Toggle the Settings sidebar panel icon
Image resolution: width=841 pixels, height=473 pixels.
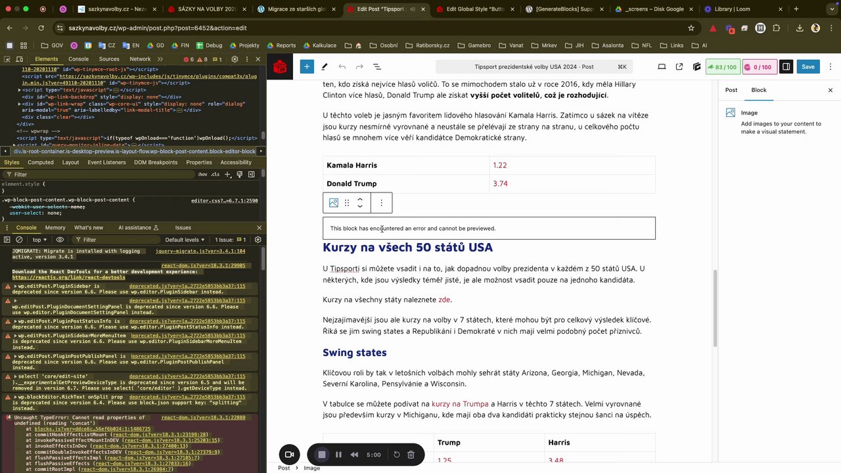point(786,66)
